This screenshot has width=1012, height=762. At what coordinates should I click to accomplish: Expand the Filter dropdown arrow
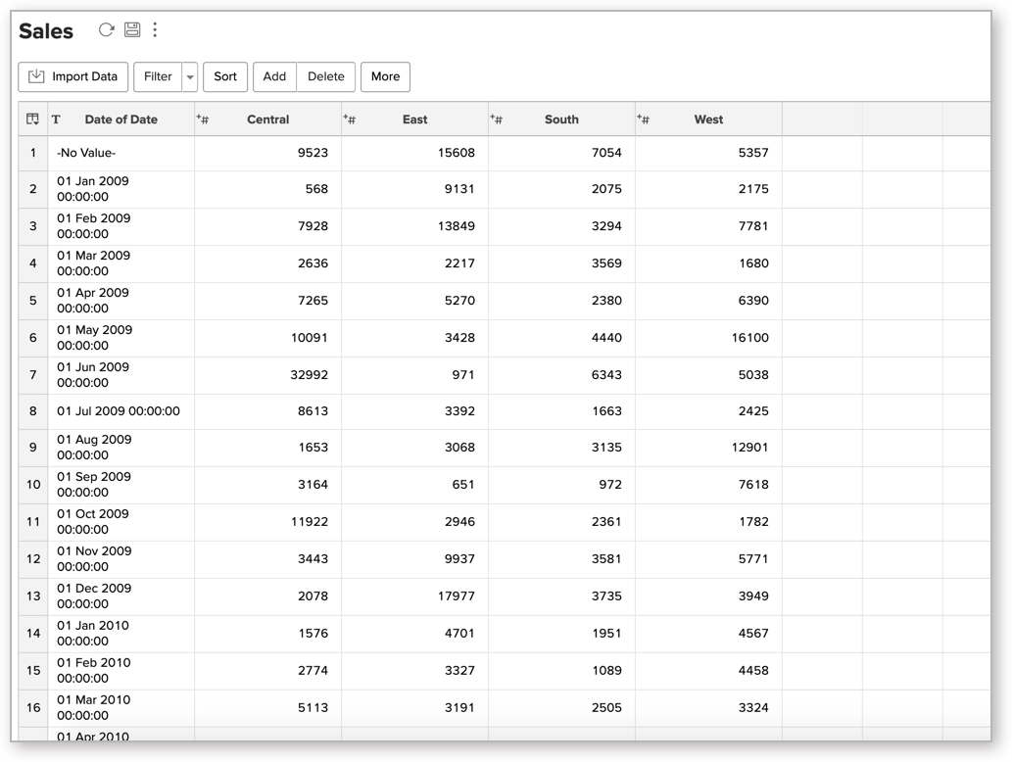pos(190,77)
